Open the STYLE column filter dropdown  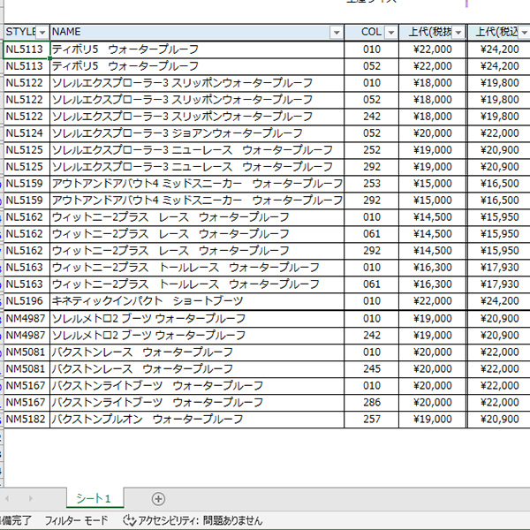42,33
